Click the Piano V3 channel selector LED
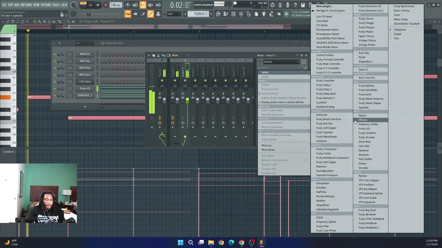This screenshot has height=248, width=442. (97, 89)
